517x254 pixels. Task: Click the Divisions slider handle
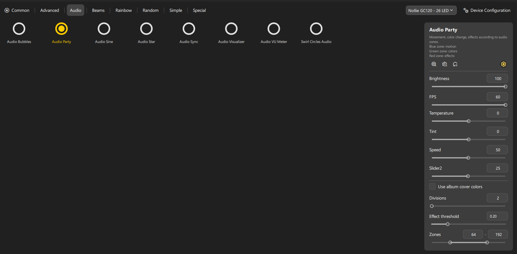click(x=432, y=206)
